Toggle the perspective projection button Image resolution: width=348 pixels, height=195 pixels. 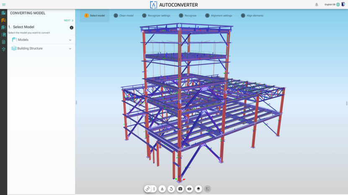coord(162,189)
